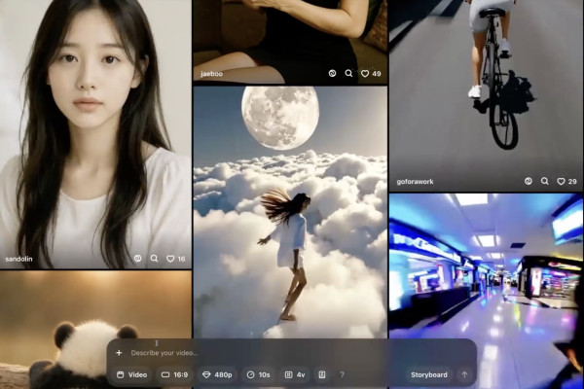This screenshot has width=584, height=389.
Task: Open the presets icon in prompt bar
Action: click(322, 374)
